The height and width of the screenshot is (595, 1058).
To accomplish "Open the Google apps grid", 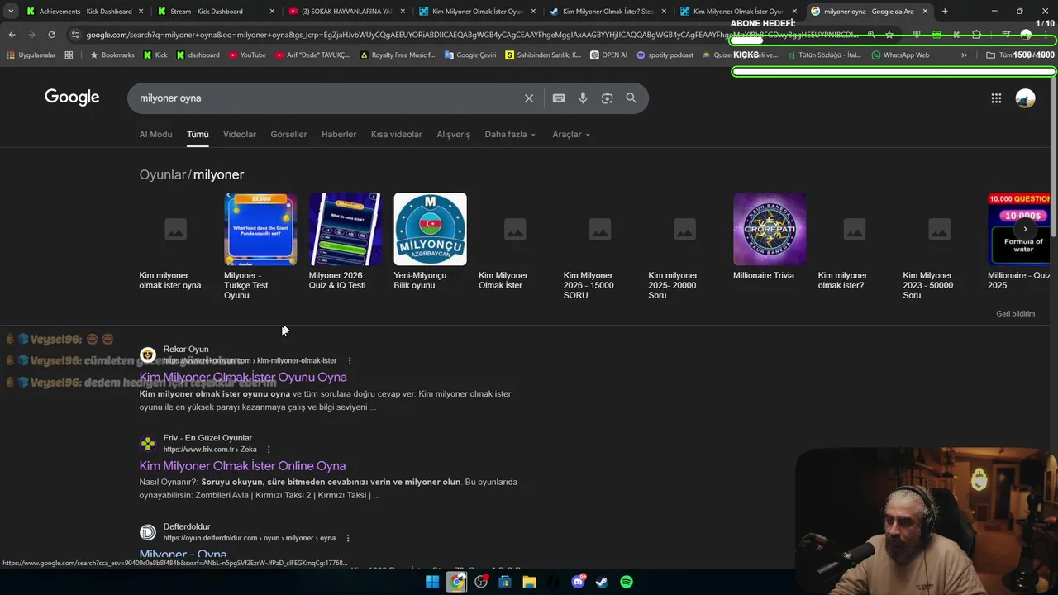I will pyautogui.click(x=996, y=98).
